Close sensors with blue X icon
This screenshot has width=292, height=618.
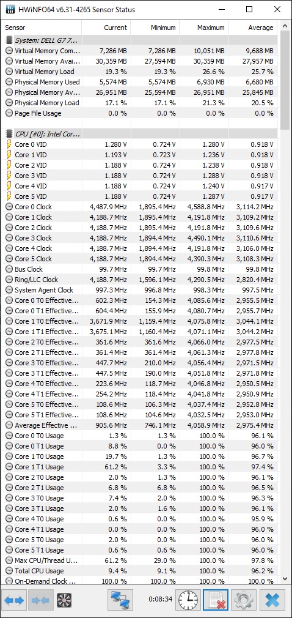pyautogui.click(x=272, y=600)
